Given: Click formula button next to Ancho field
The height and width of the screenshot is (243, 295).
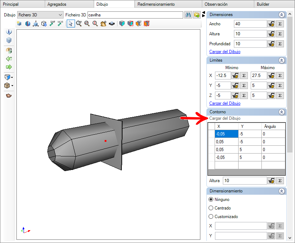Looking at the screenshot, I should (x=271, y=24).
